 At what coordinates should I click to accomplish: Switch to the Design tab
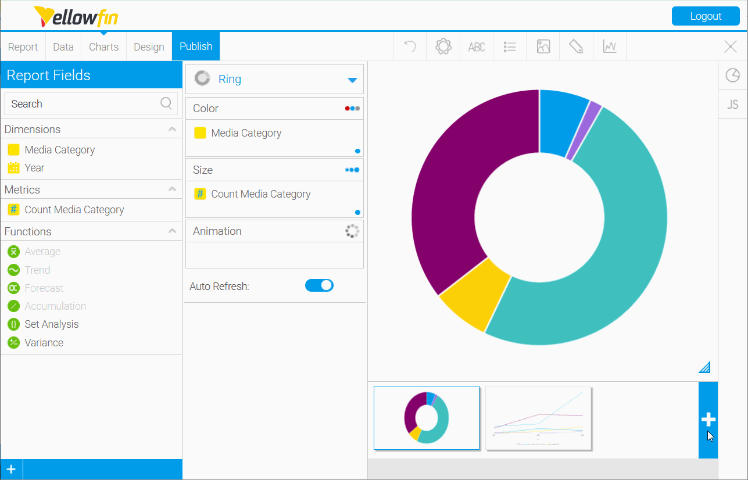click(x=149, y=46)
